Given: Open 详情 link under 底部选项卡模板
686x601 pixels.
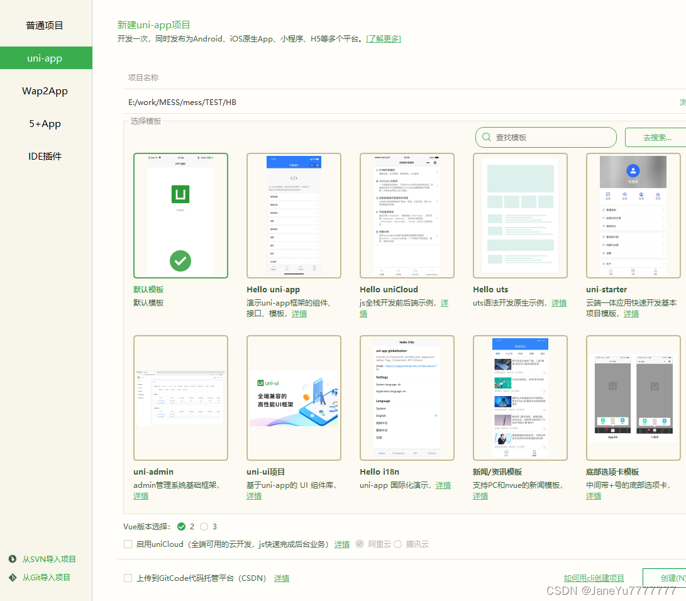Looking at the screenshot, I should [x=594, y=496].
